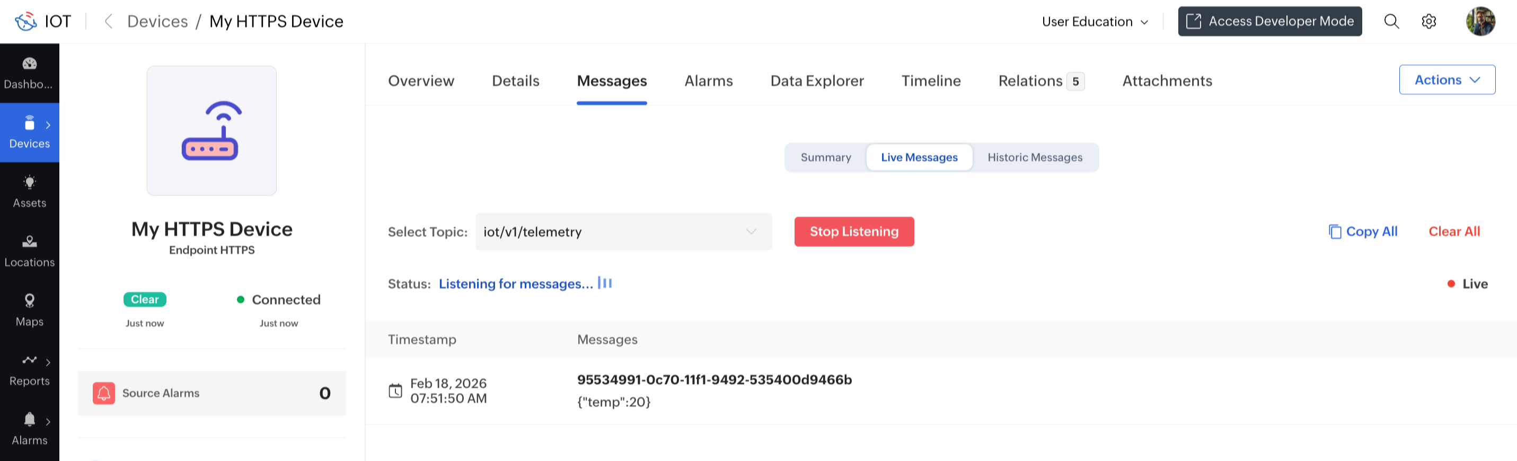The width and height of the screenshot is (1517, 461).
Task: Switch to Summary message view
Action: tap(826, 157)
